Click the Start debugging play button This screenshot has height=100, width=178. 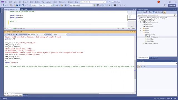tap(54, 5)
